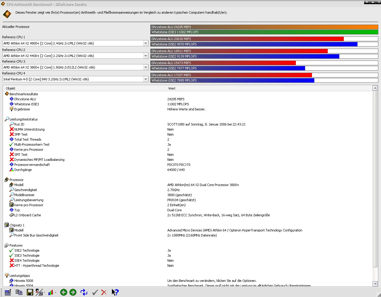
Task: Select the Total Test Threads row label
Action: click(28, 139)
